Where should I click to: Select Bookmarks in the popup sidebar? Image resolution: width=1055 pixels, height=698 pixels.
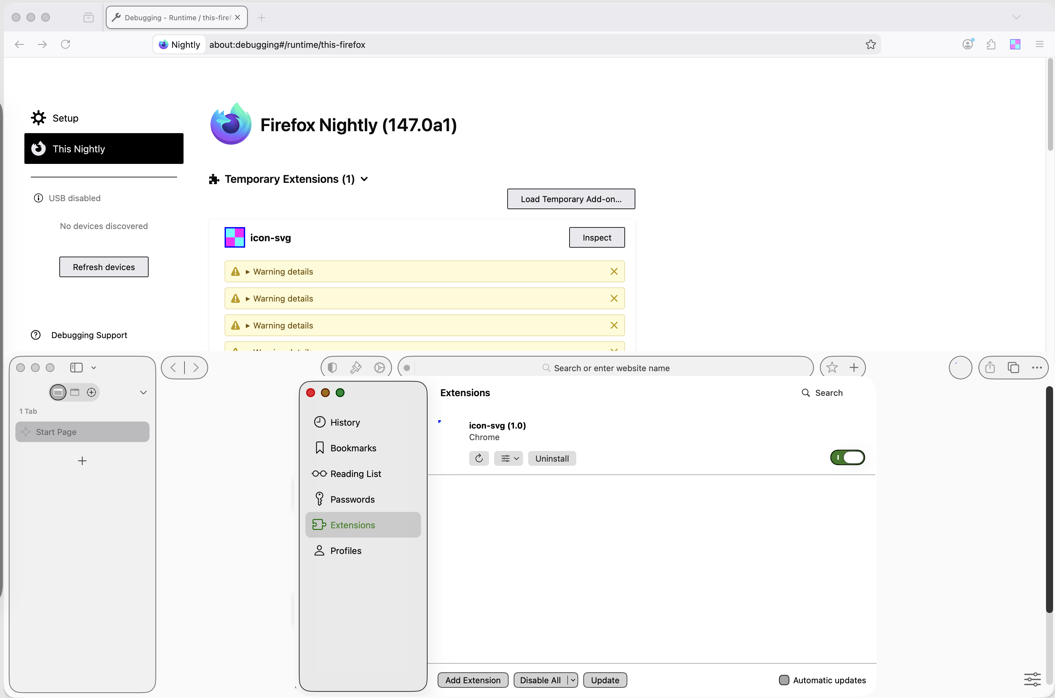click(353, 448)
